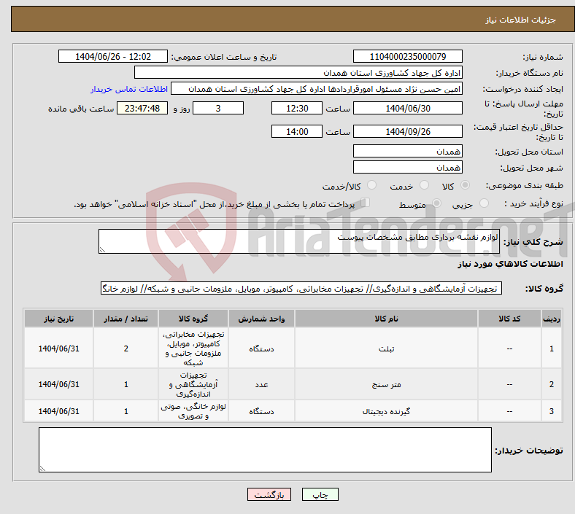Click the remaining time 23:47:48 field
This screenshot has width=575, height=514.
(x=142, y=108)
